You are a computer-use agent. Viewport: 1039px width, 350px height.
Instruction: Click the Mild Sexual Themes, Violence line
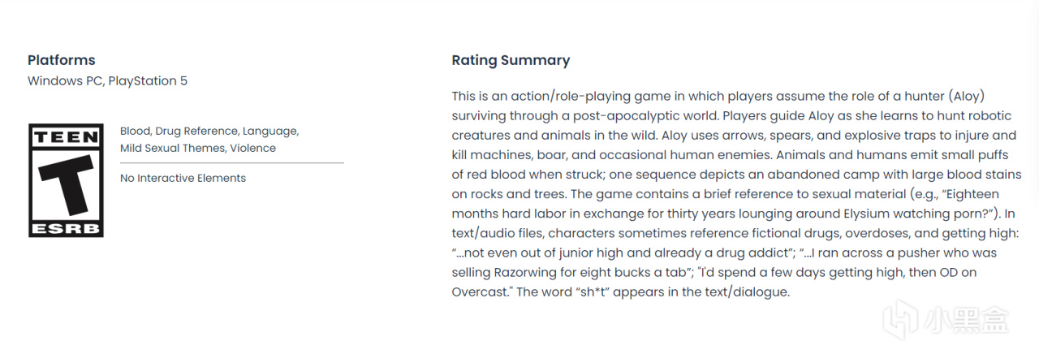coord(198,148)
